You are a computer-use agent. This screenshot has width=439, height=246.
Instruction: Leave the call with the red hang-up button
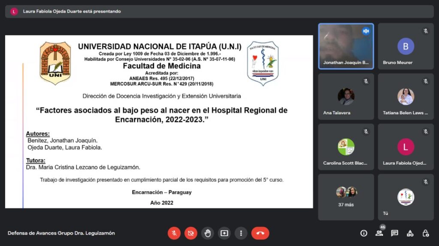pyautogui.click(x=260, y=233)
